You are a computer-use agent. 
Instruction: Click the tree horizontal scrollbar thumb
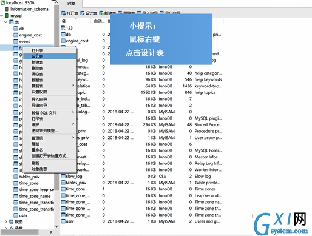19,232
